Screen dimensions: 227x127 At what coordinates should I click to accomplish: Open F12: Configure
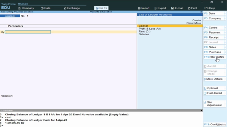(214, 125)
